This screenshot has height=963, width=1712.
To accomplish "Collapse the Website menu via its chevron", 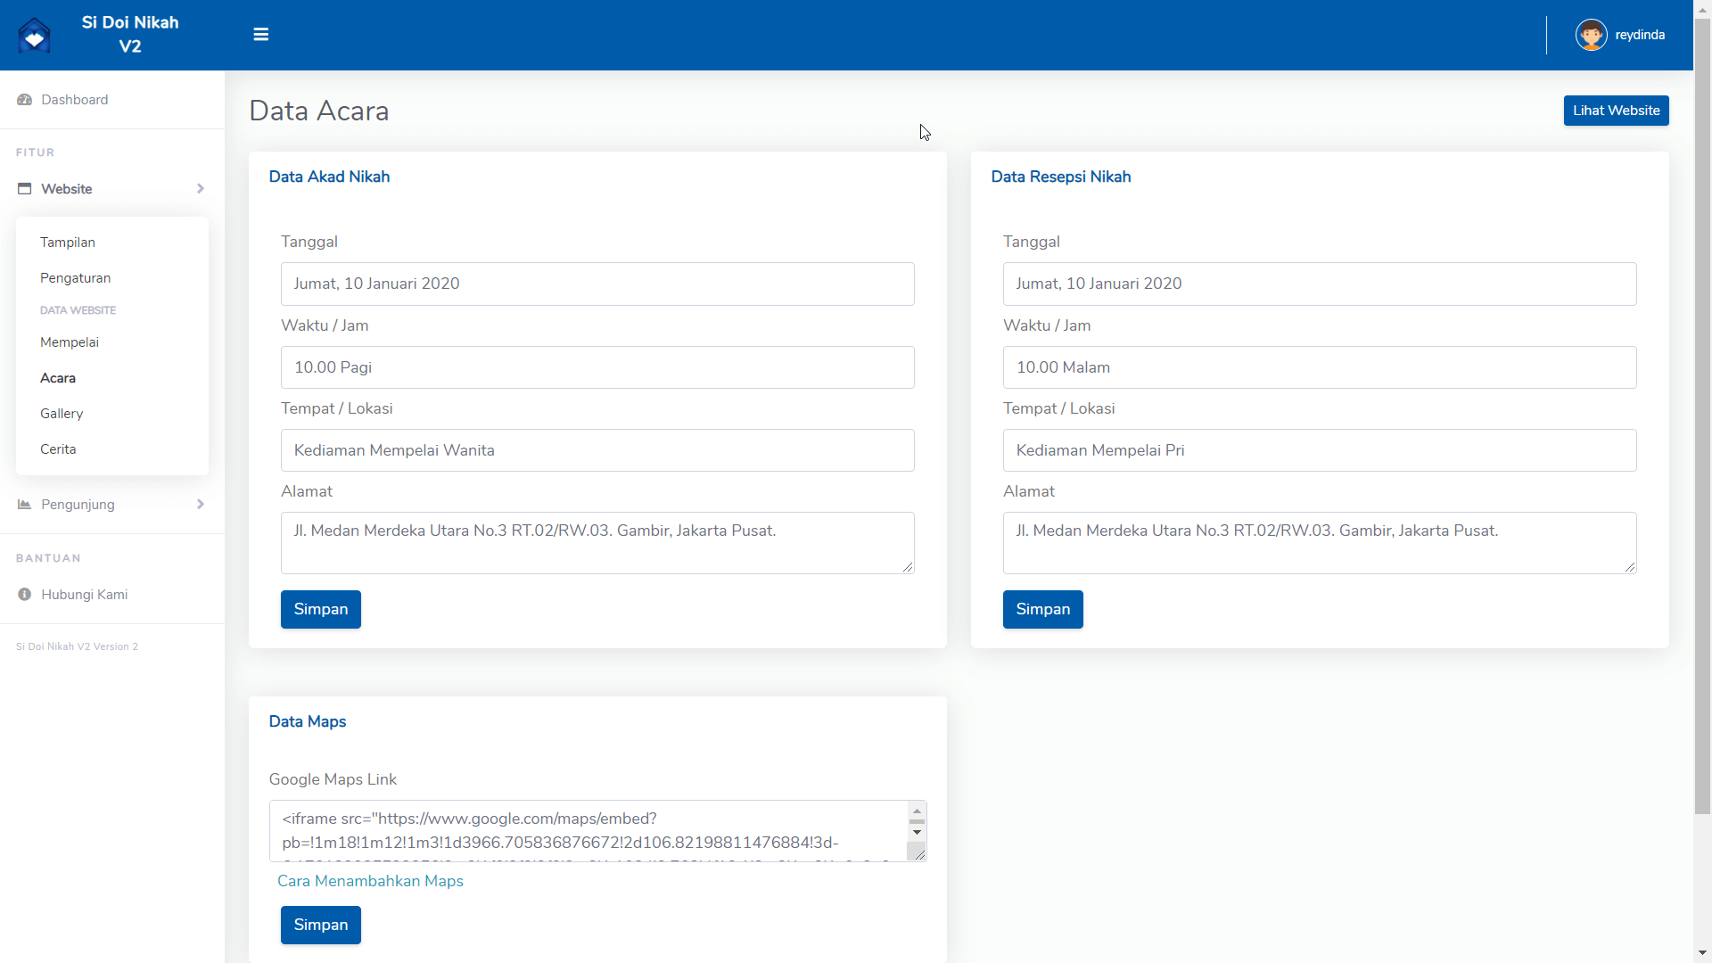I will click(x=200, y=188).
